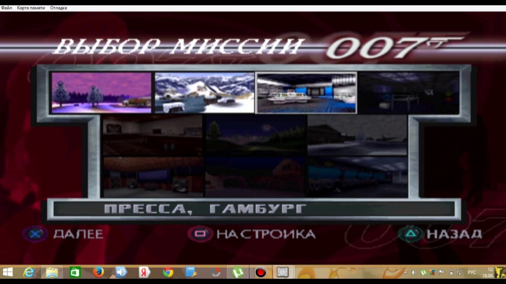Switch to the emulator taskbar icon

pyautogui.click(x=283, y=273)
